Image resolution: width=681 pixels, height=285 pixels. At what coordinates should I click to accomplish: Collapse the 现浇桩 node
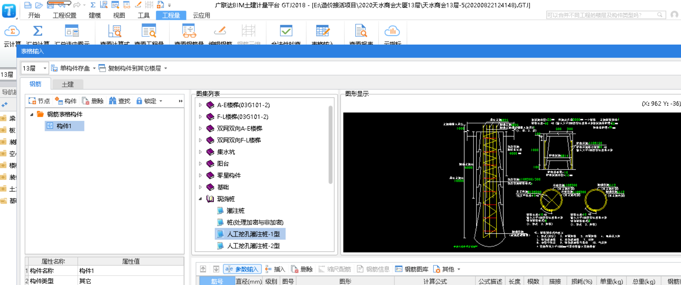pos(201,199)
